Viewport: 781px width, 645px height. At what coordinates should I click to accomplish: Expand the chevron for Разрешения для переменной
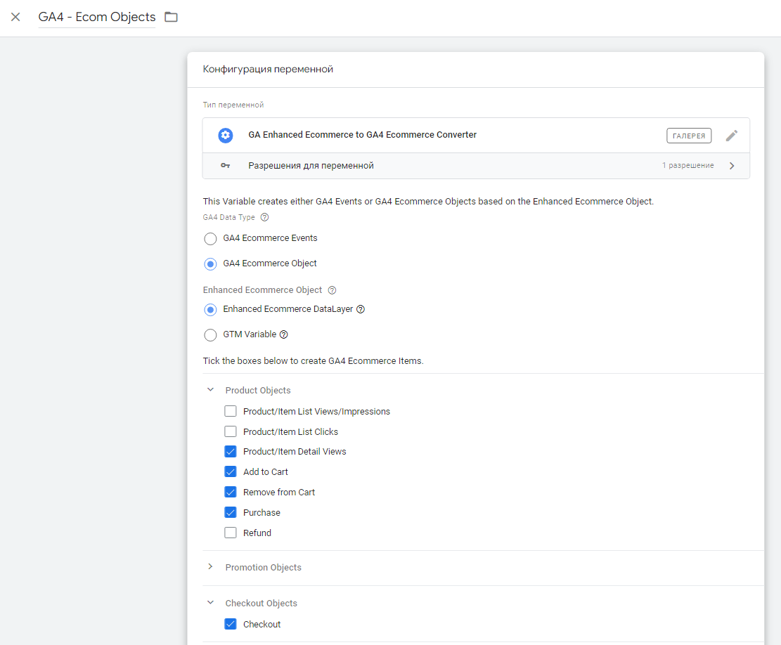[x=732, y=166]
